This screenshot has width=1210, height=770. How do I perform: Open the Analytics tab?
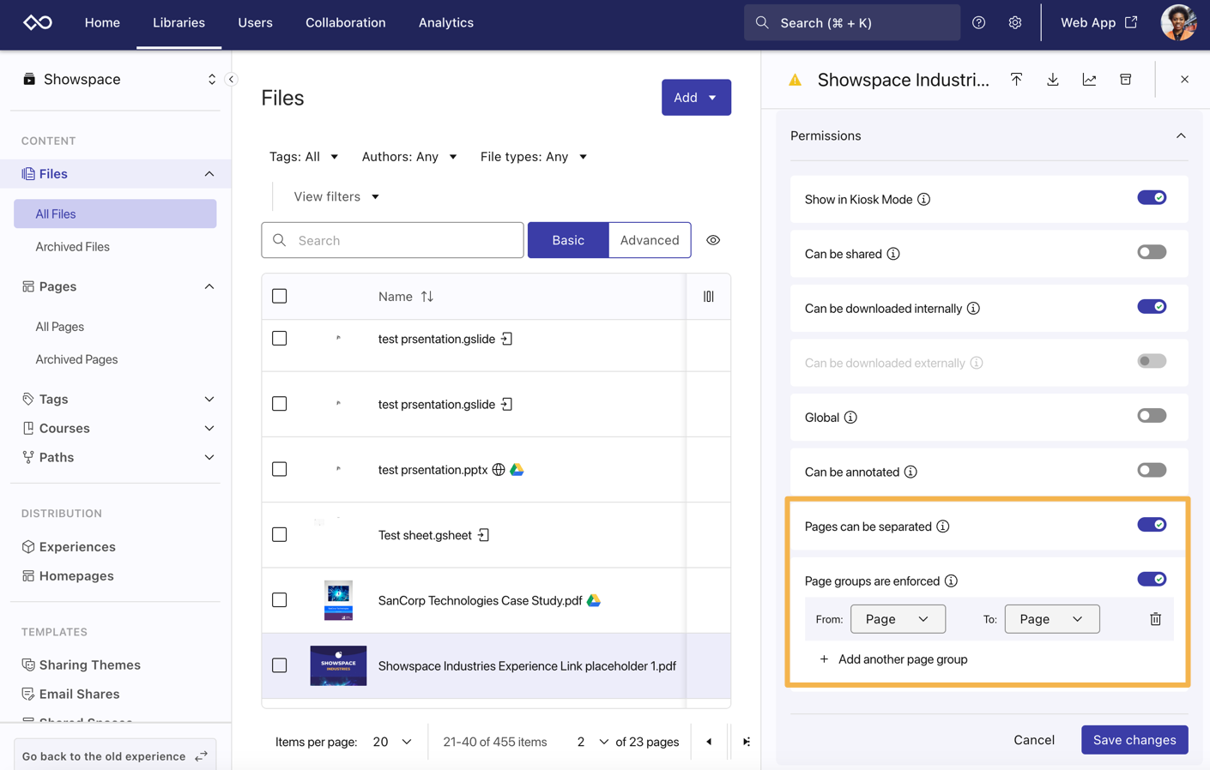[446, 23]
